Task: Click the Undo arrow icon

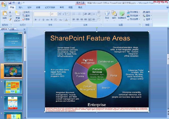Action: point(14,3)
